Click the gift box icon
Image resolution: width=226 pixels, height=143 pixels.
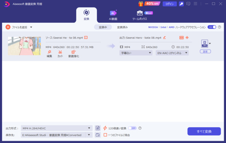pyautogui.click(x=140, y=4)
